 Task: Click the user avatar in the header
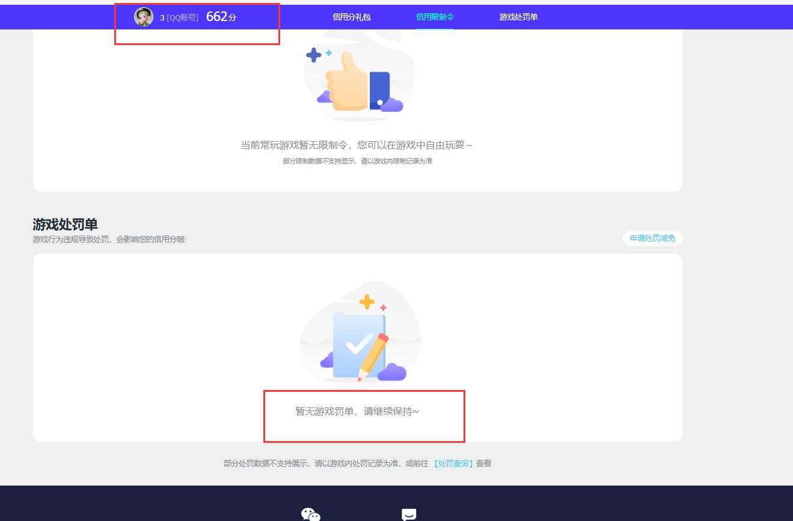tap(144, 17)
